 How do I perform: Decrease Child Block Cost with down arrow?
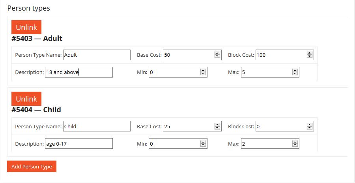310,128
